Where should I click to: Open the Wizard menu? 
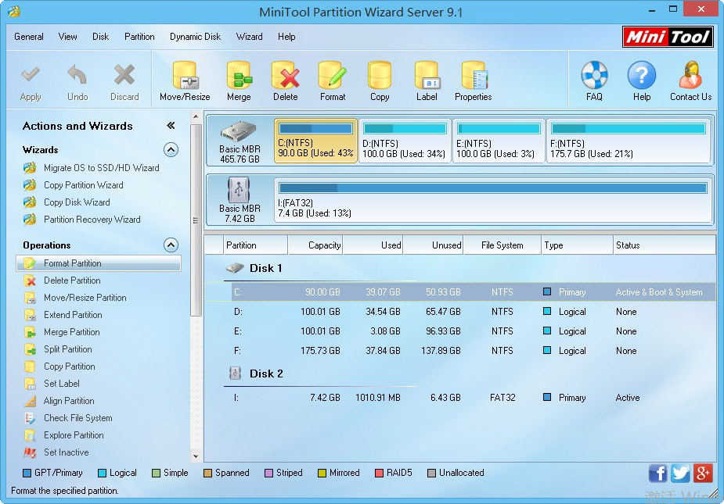[250, 37]
